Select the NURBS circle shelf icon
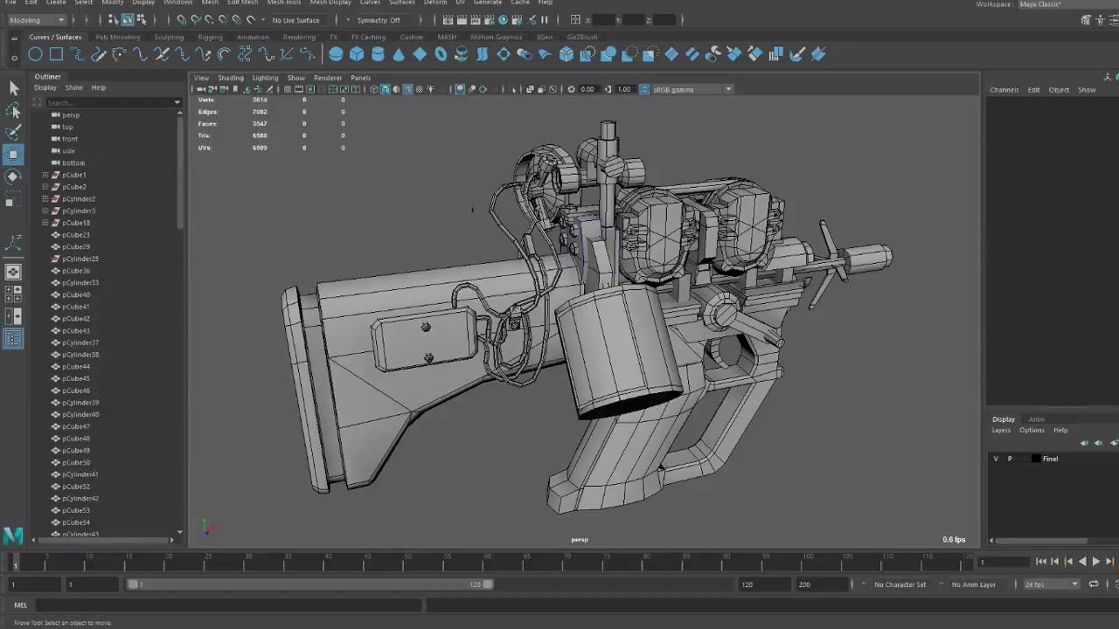This screenshot has height=629, width=1119. [35, 54]
